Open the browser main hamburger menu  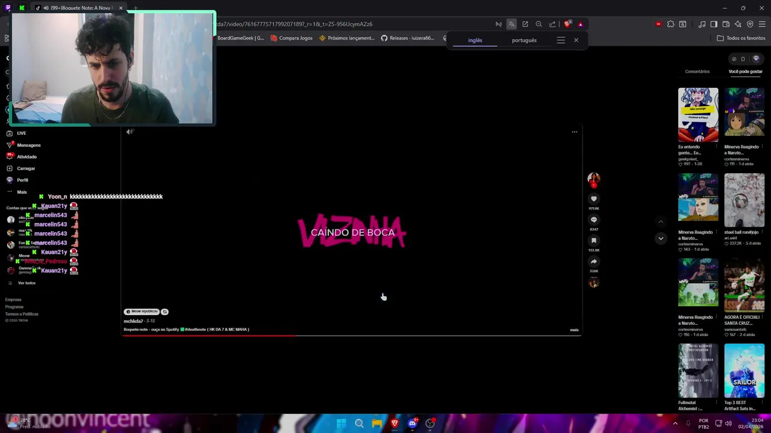coord(762,24)
